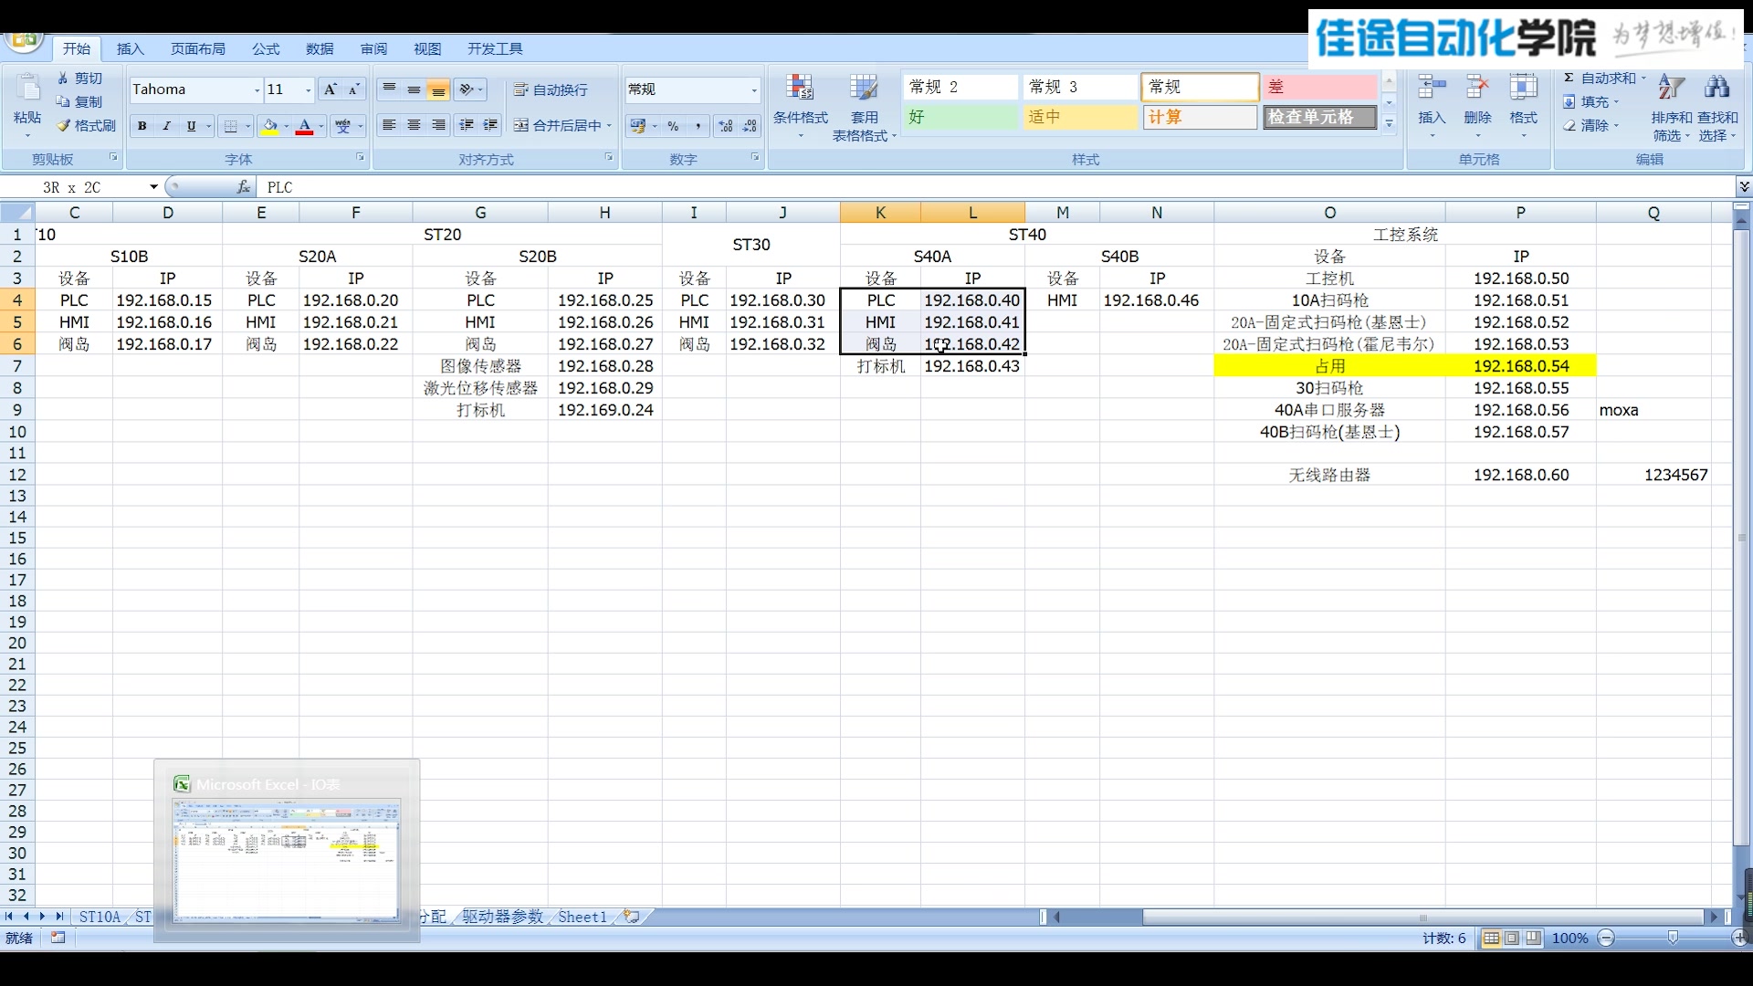This screenshot has height=986, width=1753.
Task: Switch to the 页面布局 ribbon tab
Action: coord(198,48)
